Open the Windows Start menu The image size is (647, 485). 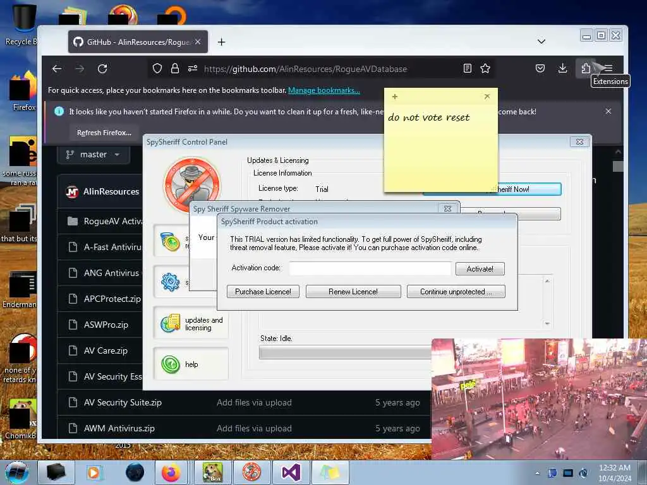[x=16, y=472]
